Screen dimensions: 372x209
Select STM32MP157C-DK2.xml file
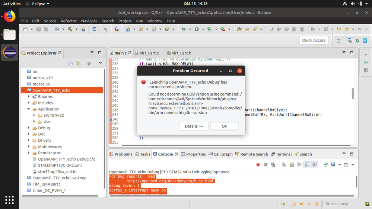click(x=60, y=165)
